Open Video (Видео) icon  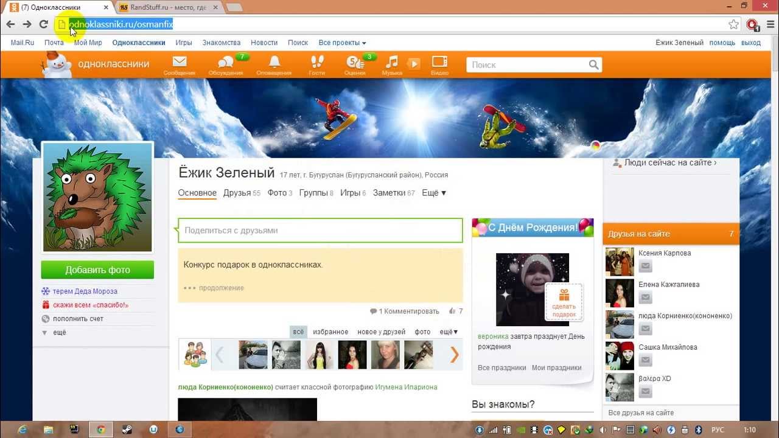439,62
